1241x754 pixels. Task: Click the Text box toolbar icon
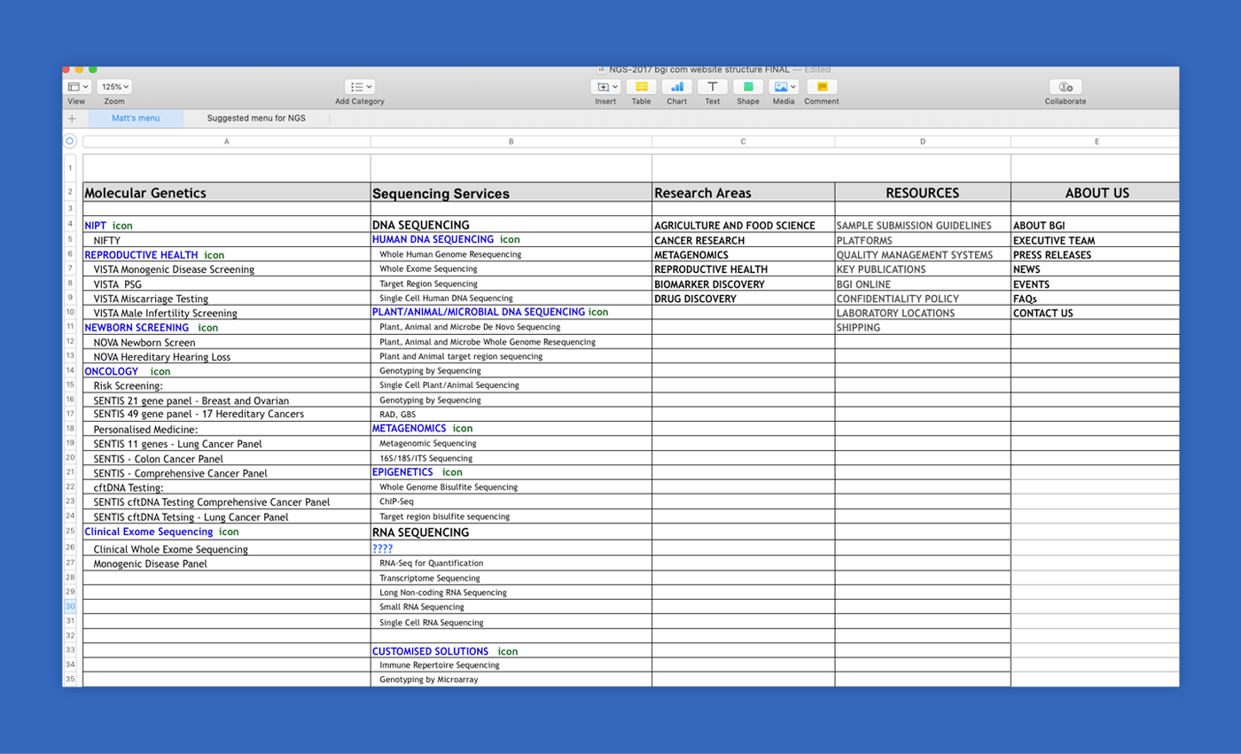pos(713,87)
